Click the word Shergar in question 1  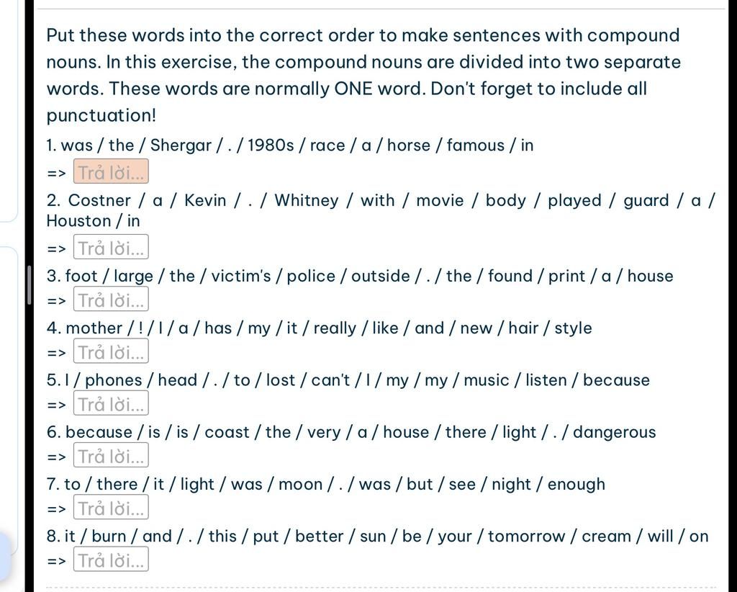pyautogui.click(x=181, y=145)
